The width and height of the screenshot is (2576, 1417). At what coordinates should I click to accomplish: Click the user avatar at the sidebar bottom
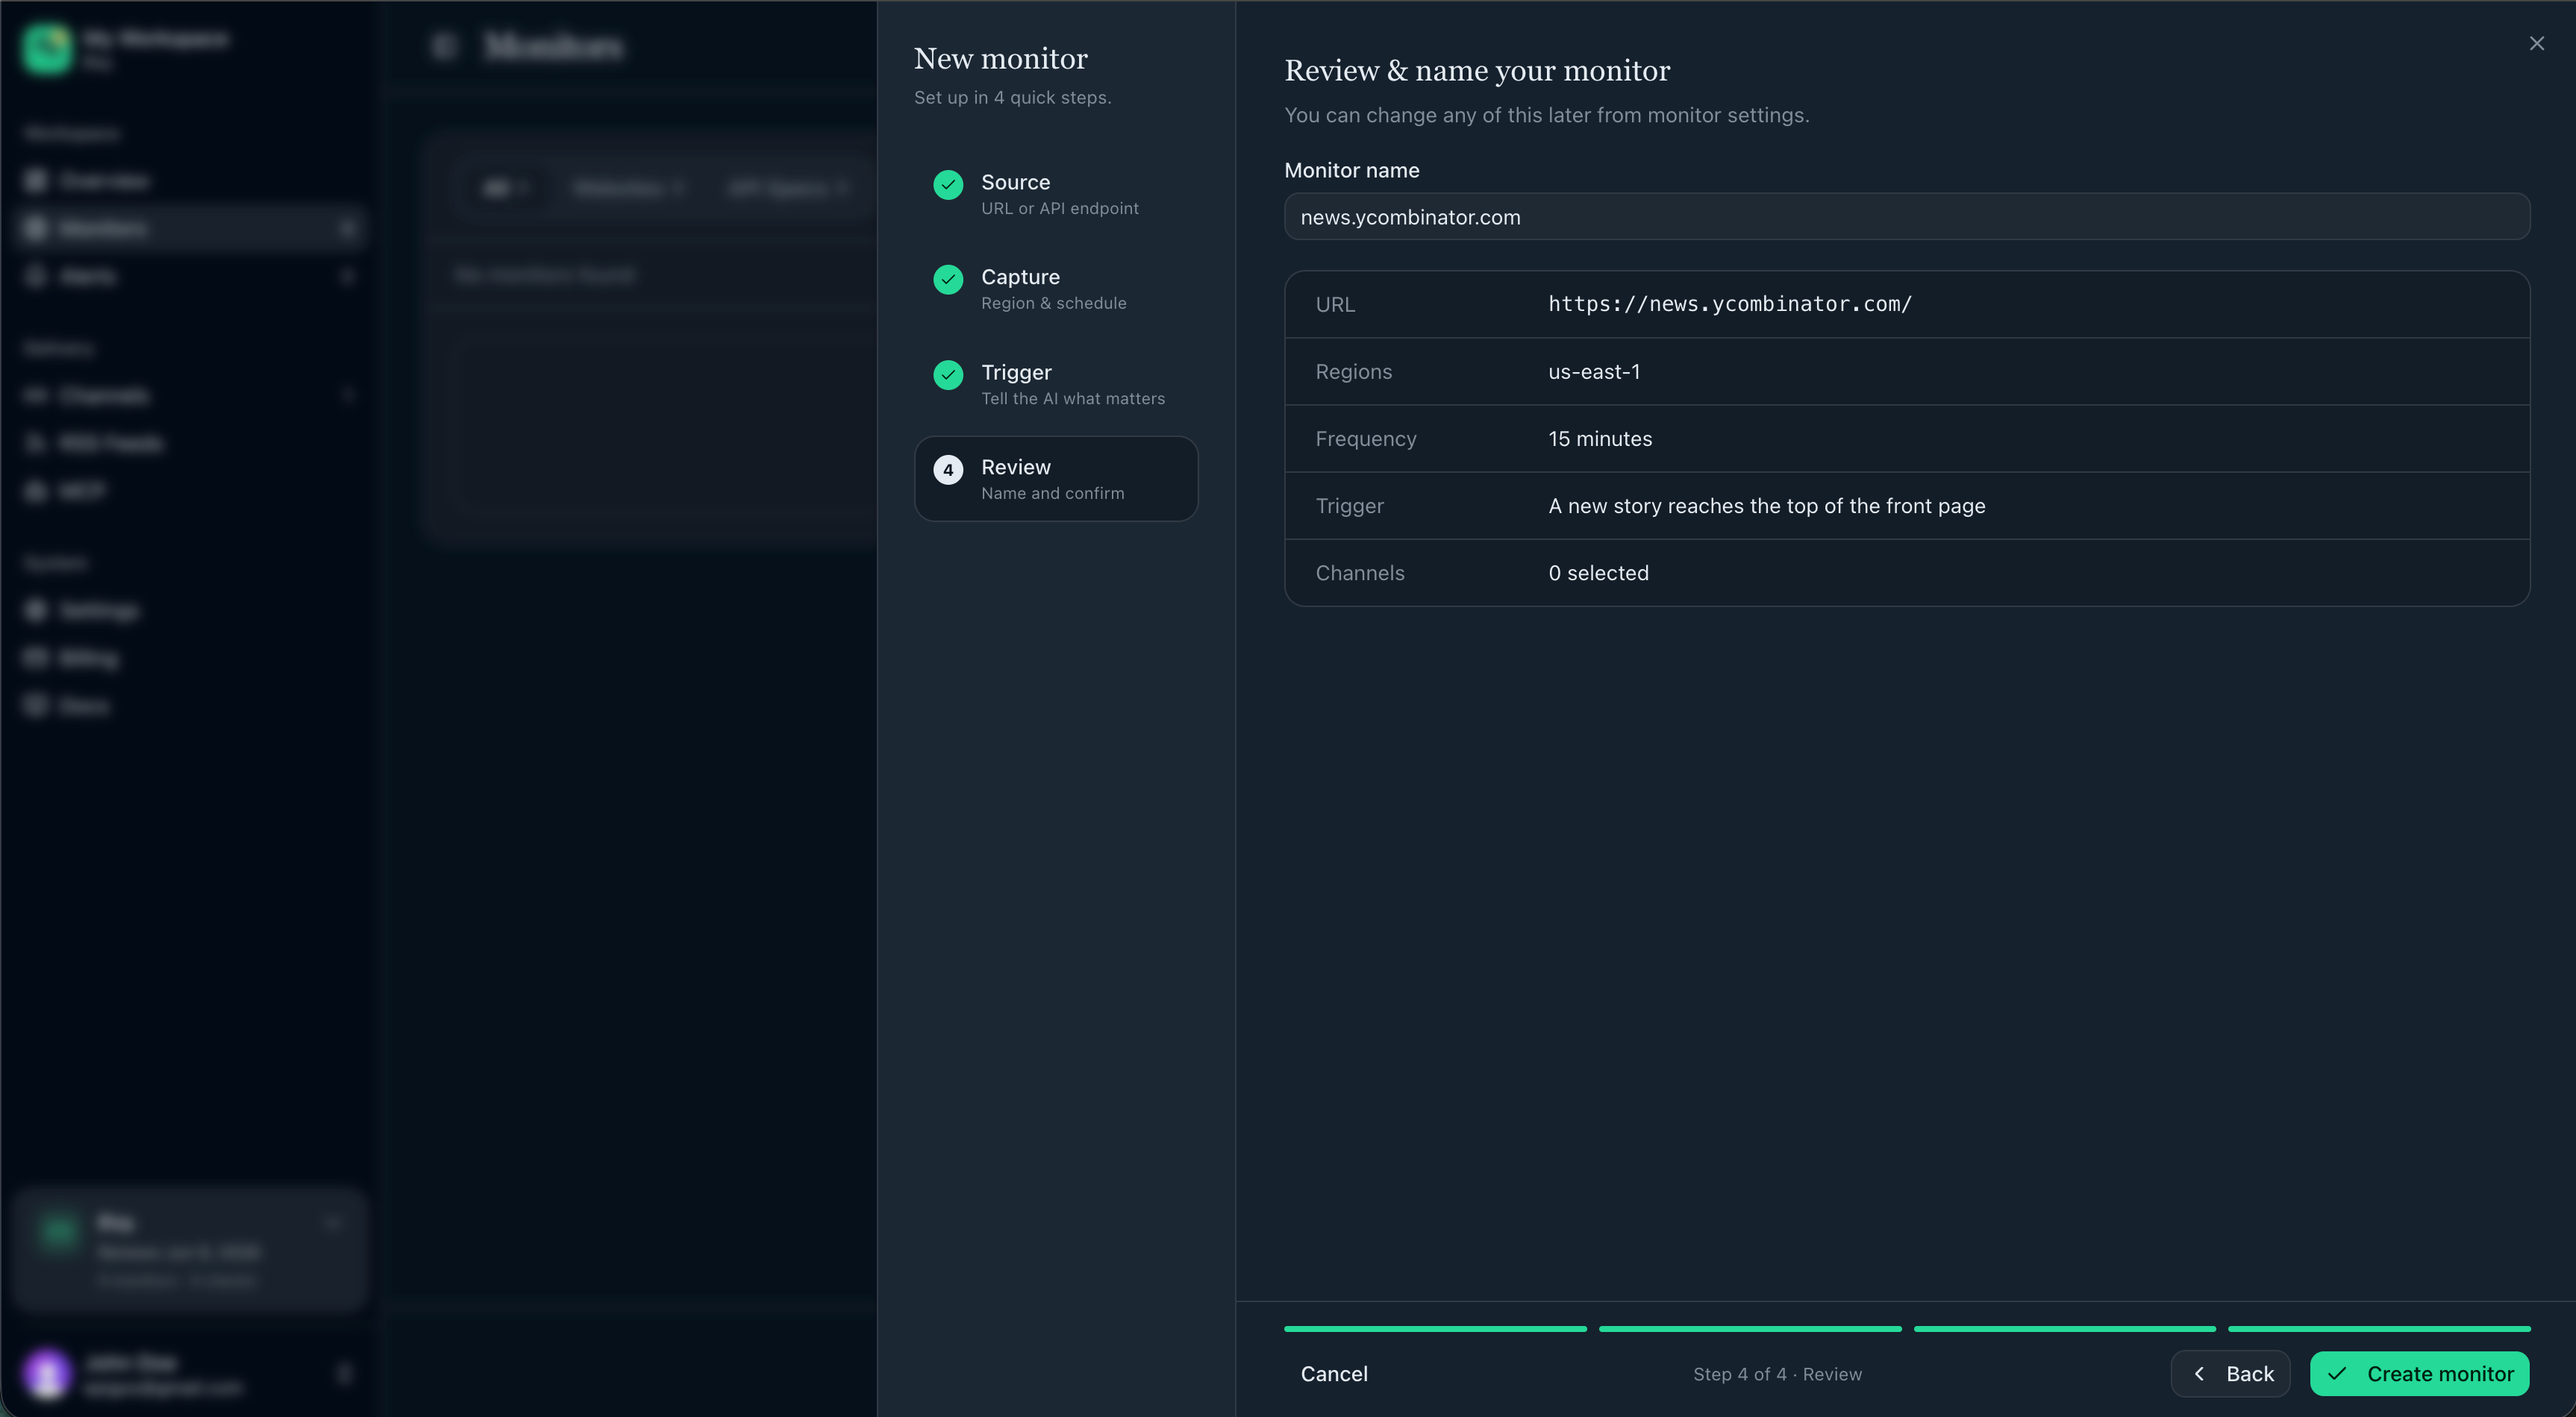click(47, 1373)
